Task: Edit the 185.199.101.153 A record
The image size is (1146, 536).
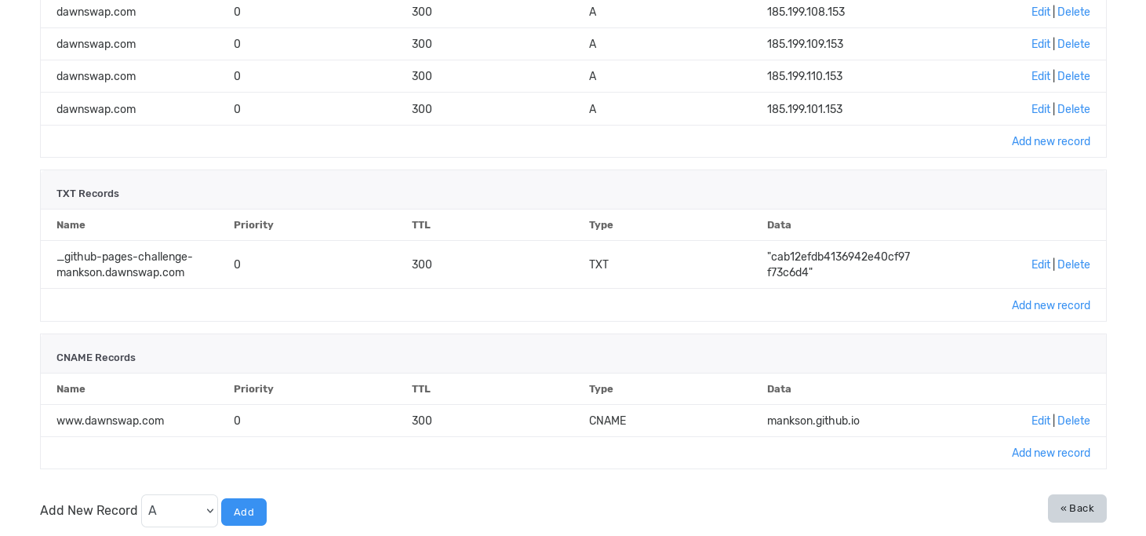Action: point(1040,109)
